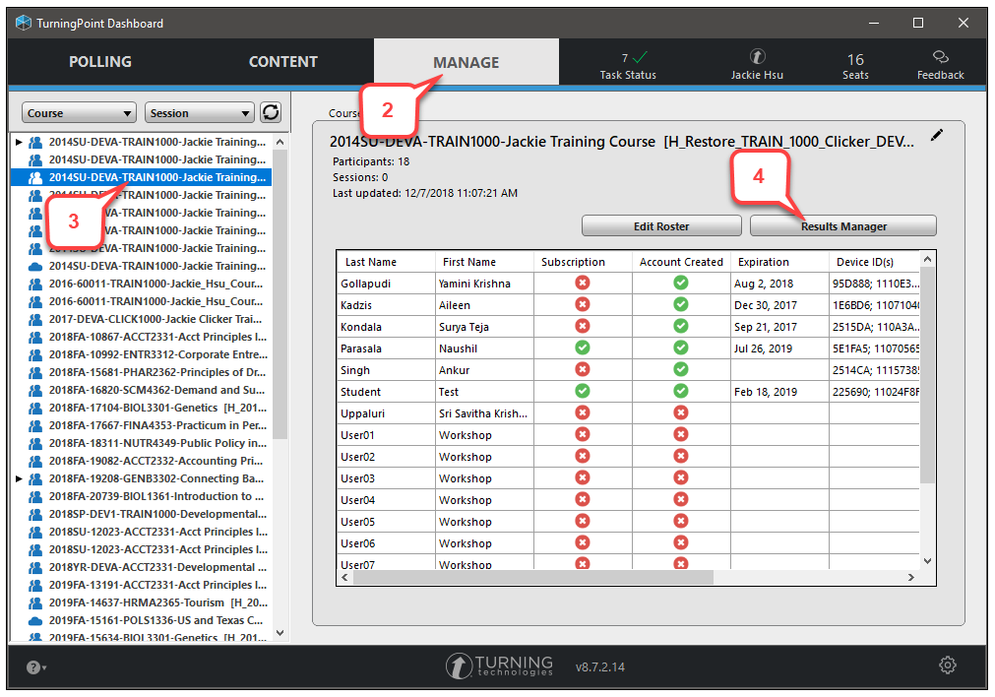Open the Jackie Hsu account icon

pos(757,56)
